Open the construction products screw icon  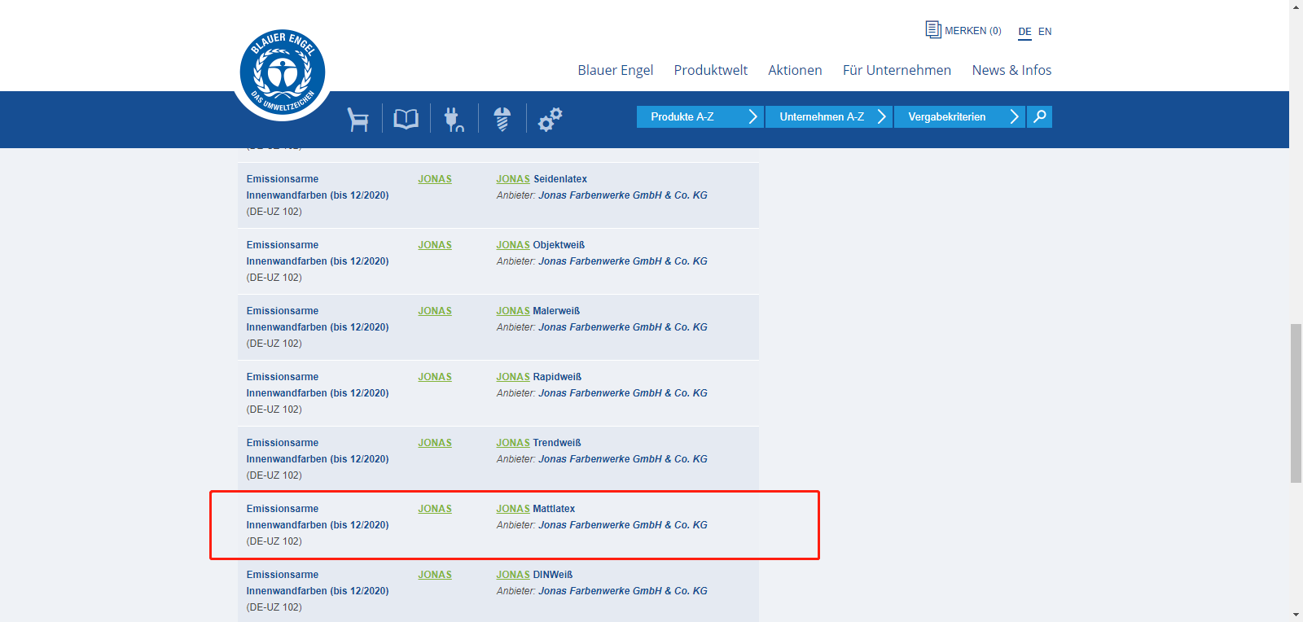(x=502, y=119)
